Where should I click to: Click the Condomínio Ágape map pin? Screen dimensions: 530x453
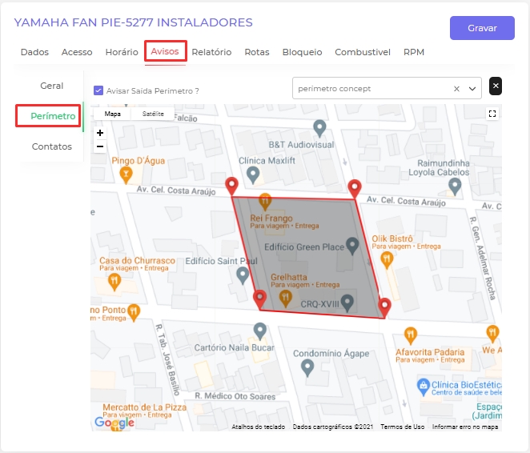pyautogui.click(x=307, y=368)
